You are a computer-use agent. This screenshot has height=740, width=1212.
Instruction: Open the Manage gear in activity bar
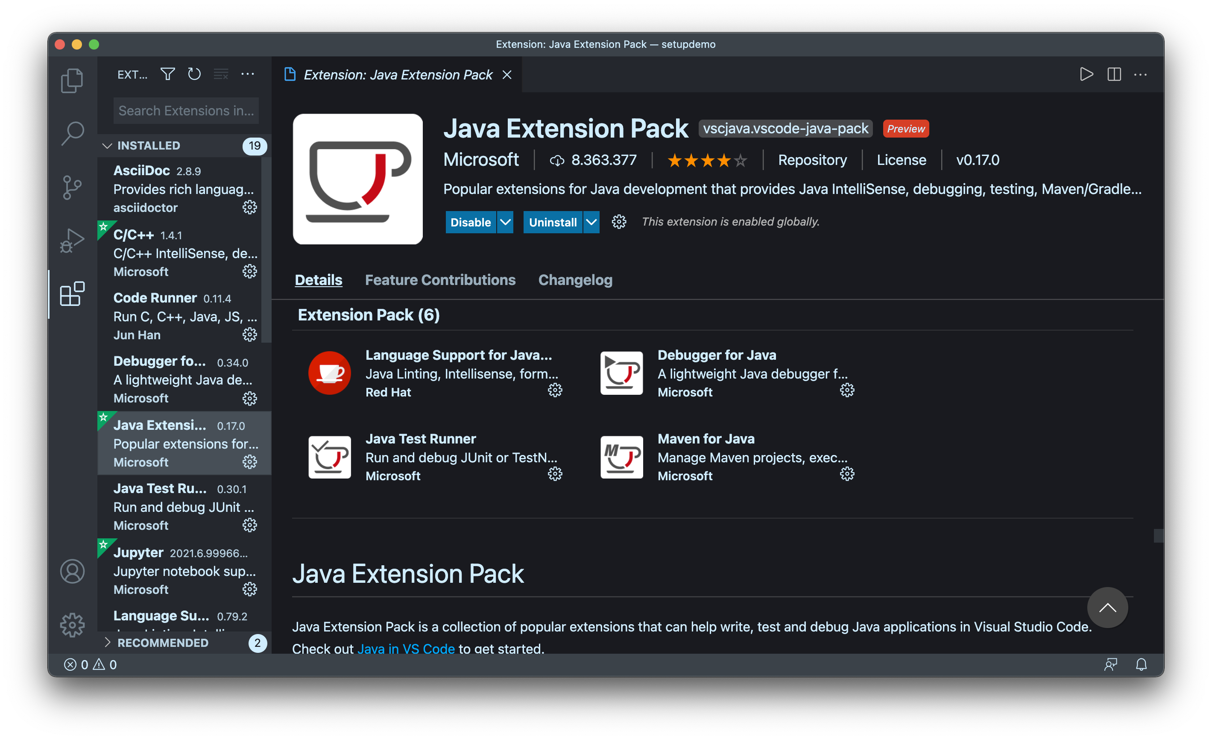(72, 625)
